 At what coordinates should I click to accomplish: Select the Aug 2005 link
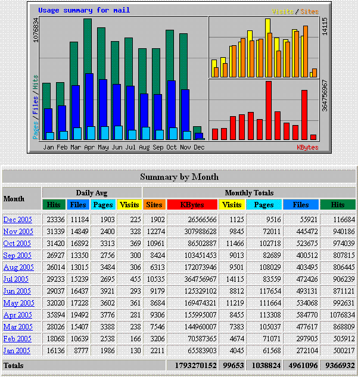click(x=18, y=267)
